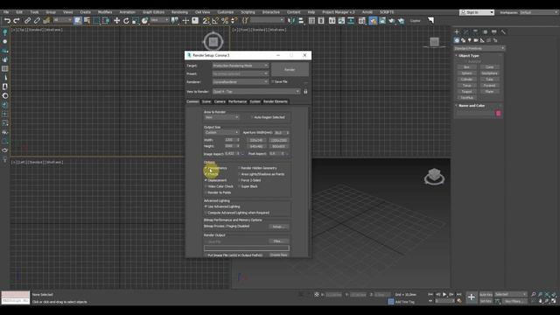560x315 pixels.
Task: Click the Render Setup toolbar icon
Action: 373,21
